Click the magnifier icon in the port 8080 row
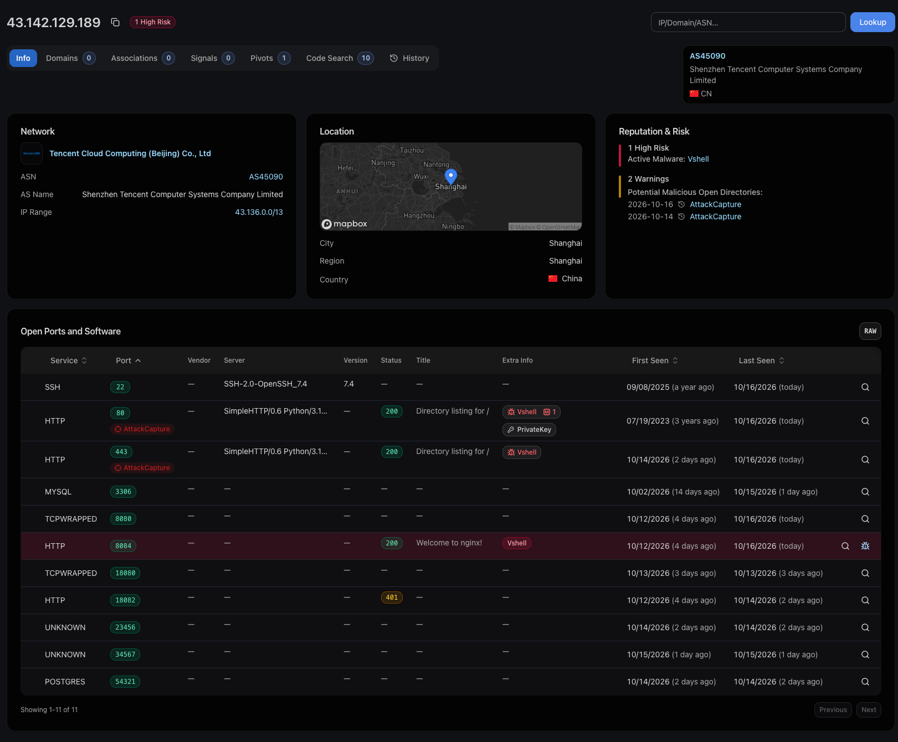This screenshot has height=742, width=898. [865, 519]
